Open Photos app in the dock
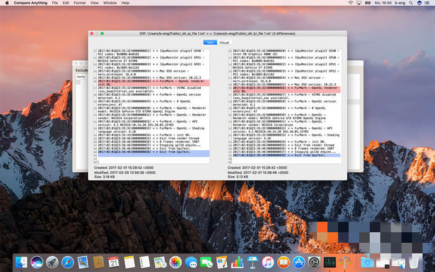 click(x=176, y=263)
